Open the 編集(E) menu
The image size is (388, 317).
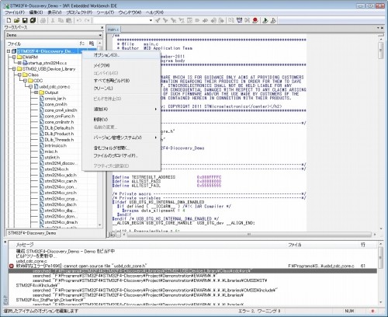36,12
